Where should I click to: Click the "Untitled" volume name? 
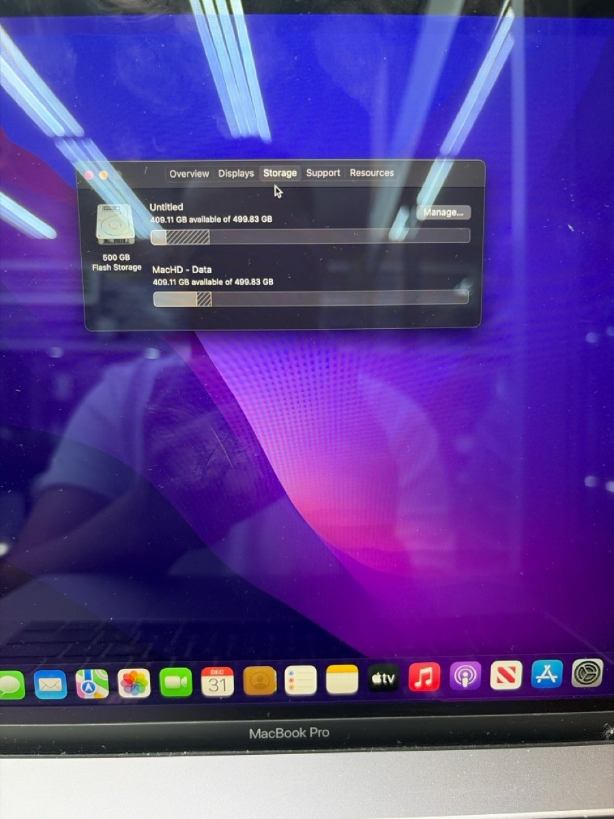click(x=166, y=207)
